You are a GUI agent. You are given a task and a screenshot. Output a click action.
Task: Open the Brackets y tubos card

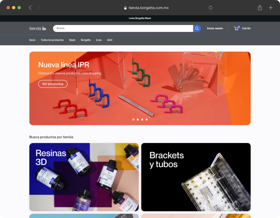(196, 177)
